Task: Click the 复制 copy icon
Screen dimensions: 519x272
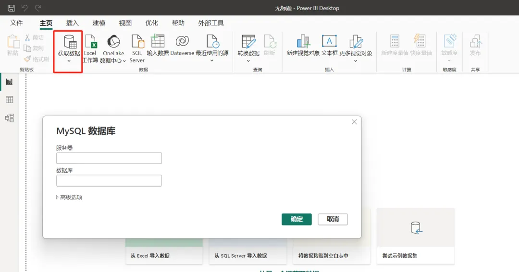Action: [27, 48]
